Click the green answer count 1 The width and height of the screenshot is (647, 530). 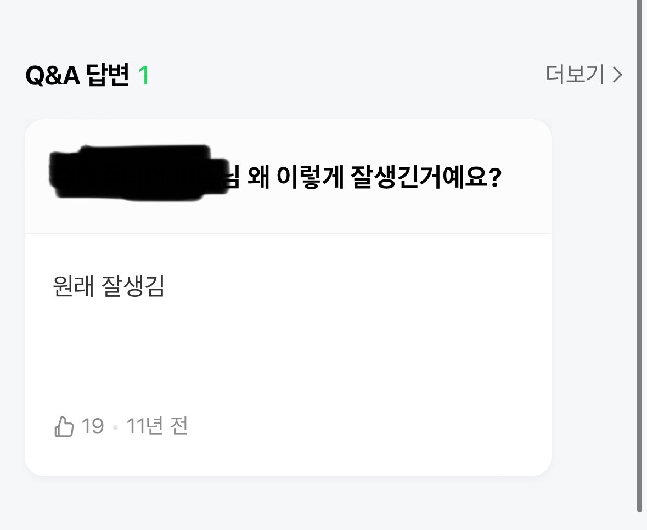pos(144,76)
